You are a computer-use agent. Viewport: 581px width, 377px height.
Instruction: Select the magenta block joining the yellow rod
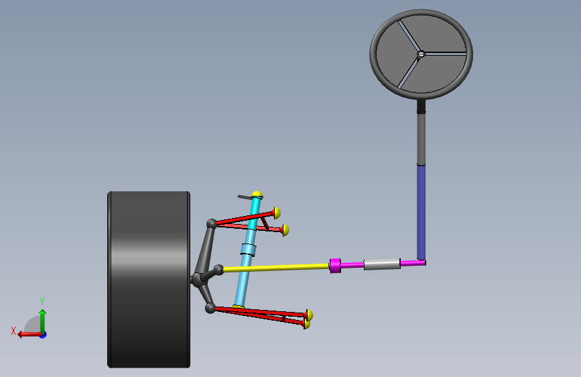coord(335,266)
